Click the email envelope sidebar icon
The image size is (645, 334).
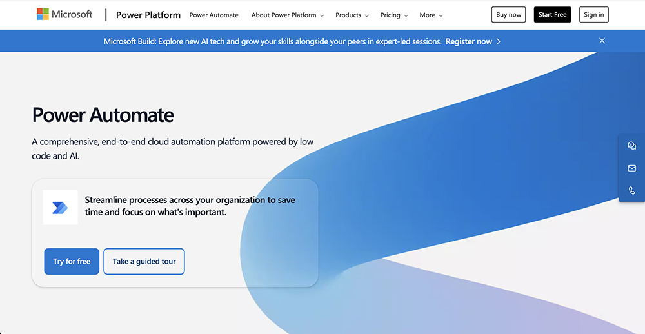(x=632, y=168)
